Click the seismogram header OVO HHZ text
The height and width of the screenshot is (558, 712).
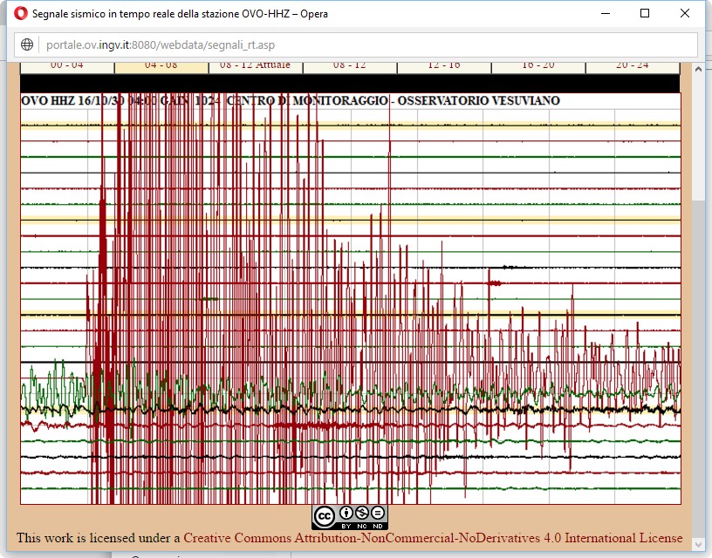(48, 100)
